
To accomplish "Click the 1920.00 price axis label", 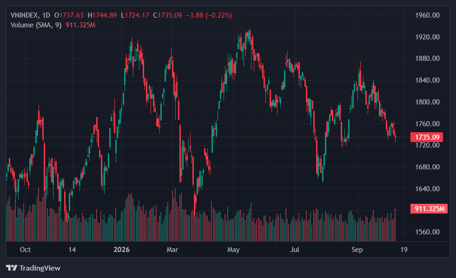I will 427,37.
